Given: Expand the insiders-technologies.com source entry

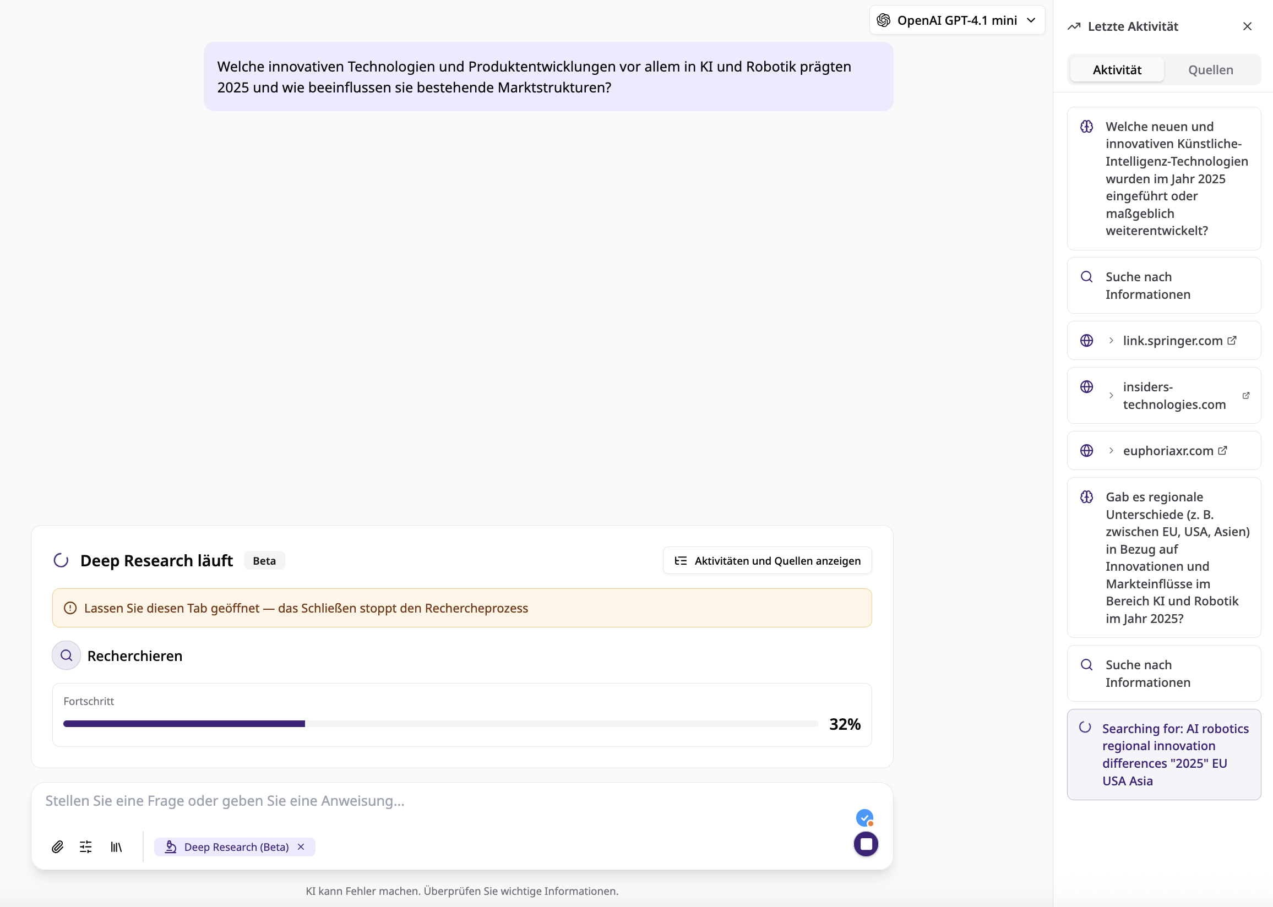Looking at the screenshot, I should 1111,395.
